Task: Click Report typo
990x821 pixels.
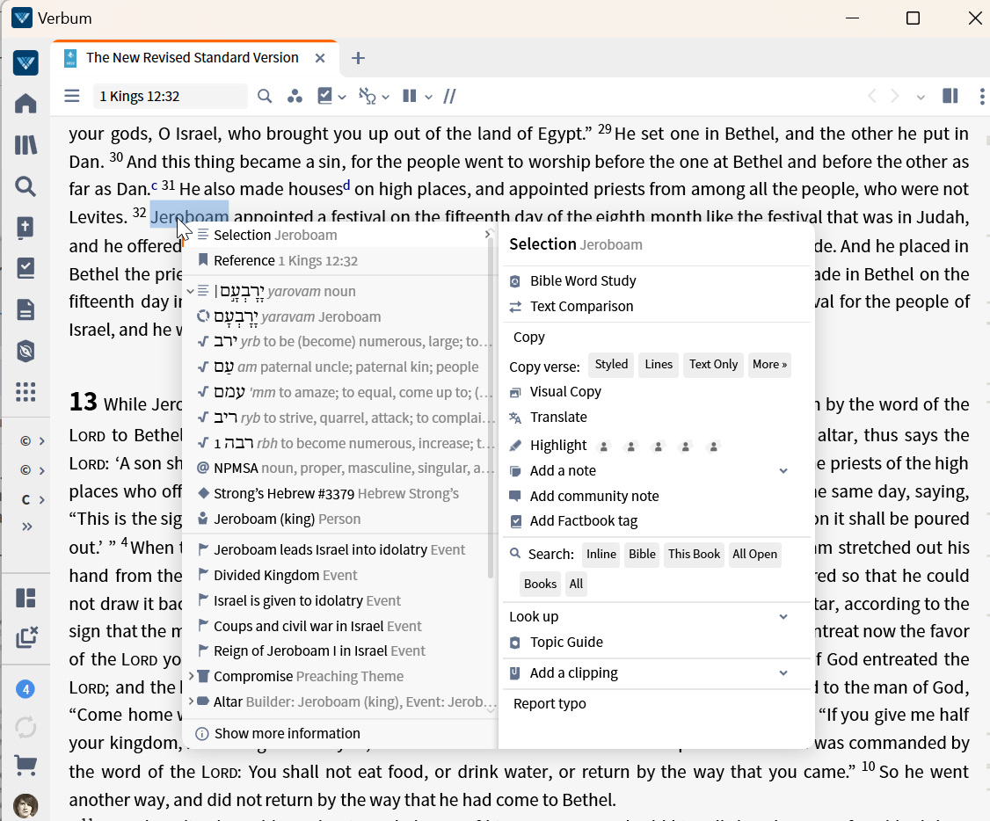Action: pos(550,703)
